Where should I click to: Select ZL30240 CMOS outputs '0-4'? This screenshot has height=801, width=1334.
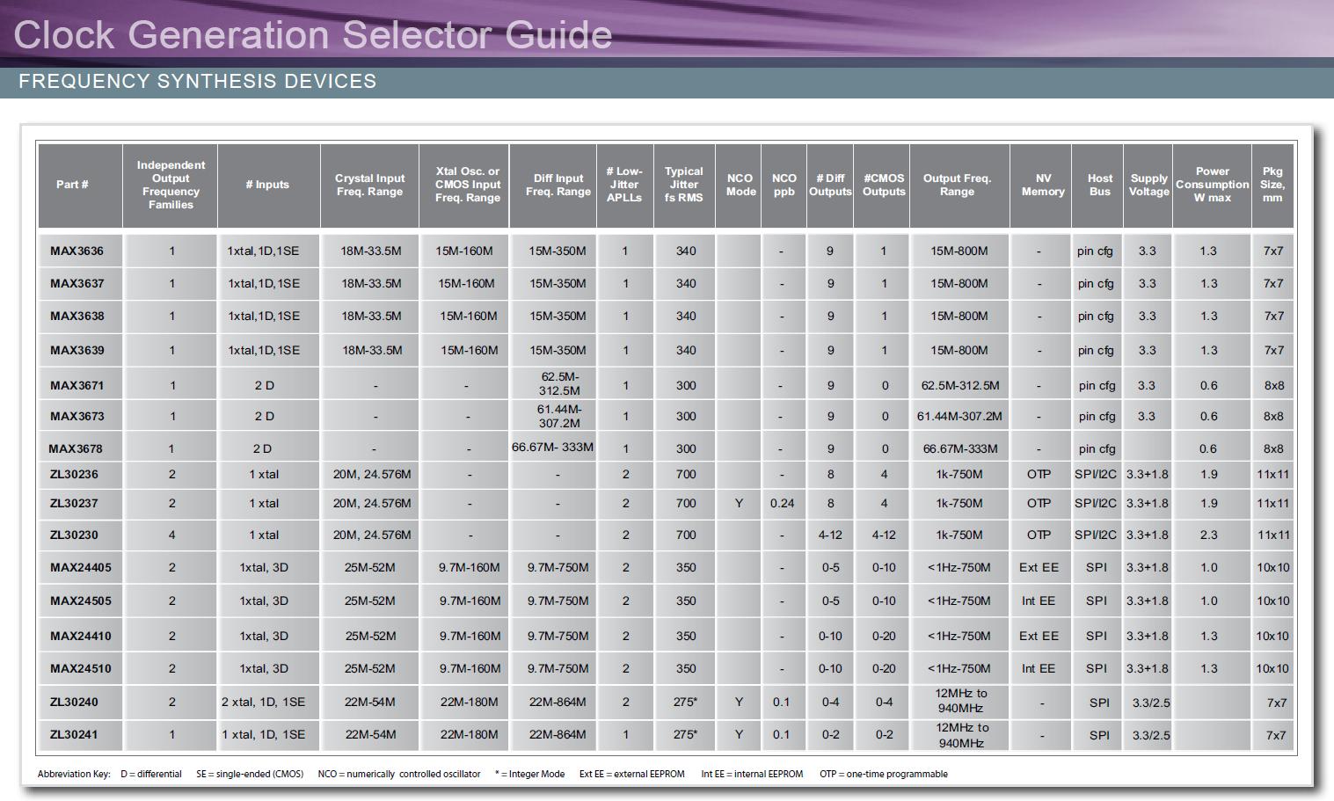coord(884,702)
